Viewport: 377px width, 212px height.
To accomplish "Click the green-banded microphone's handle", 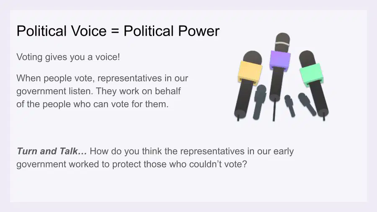I will pos(320,99).
